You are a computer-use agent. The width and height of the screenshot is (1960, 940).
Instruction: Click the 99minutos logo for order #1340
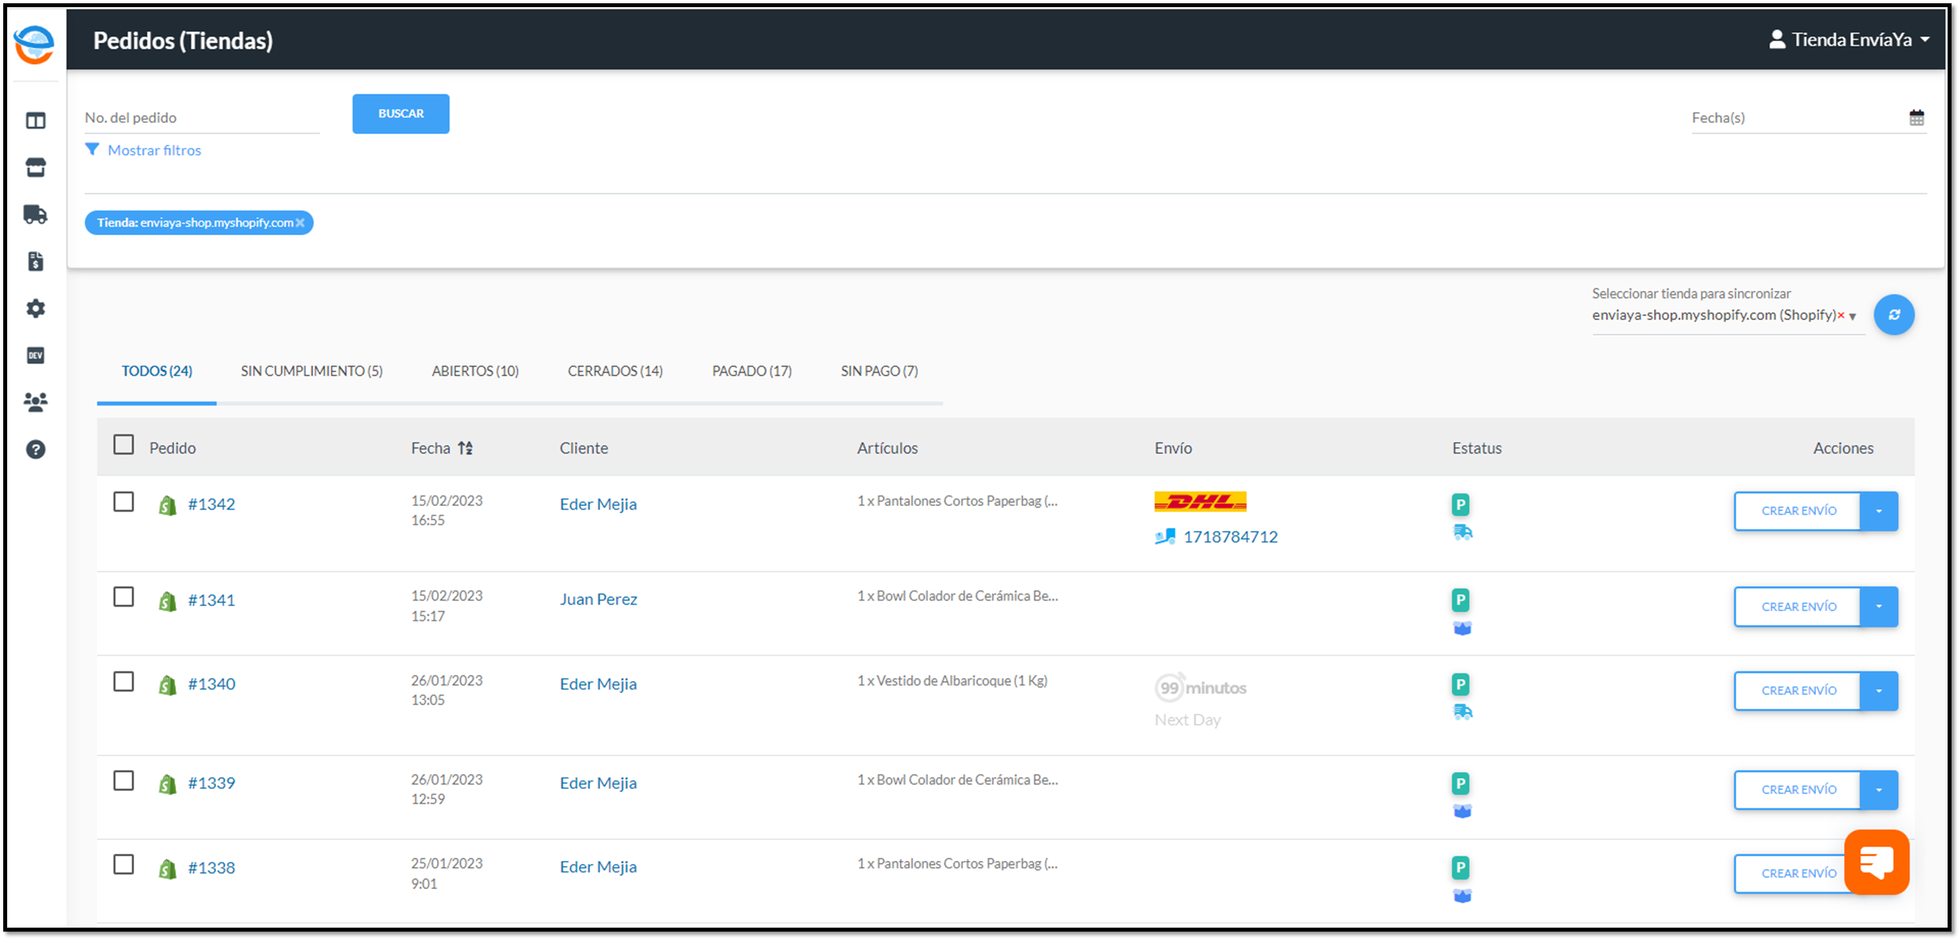pyautogui.click(x=1200, y=688)
